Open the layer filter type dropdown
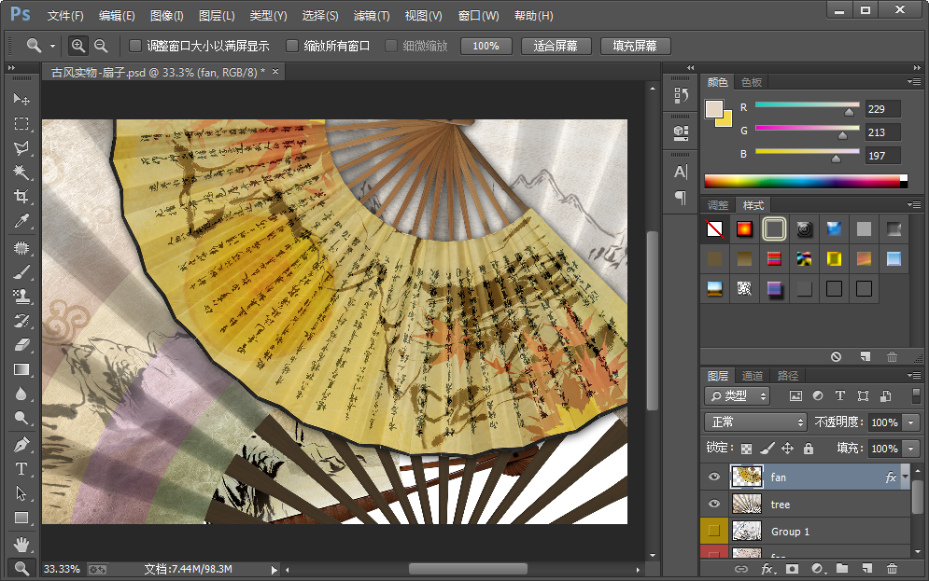Screen dimensions: 929x581 point(738,396)
